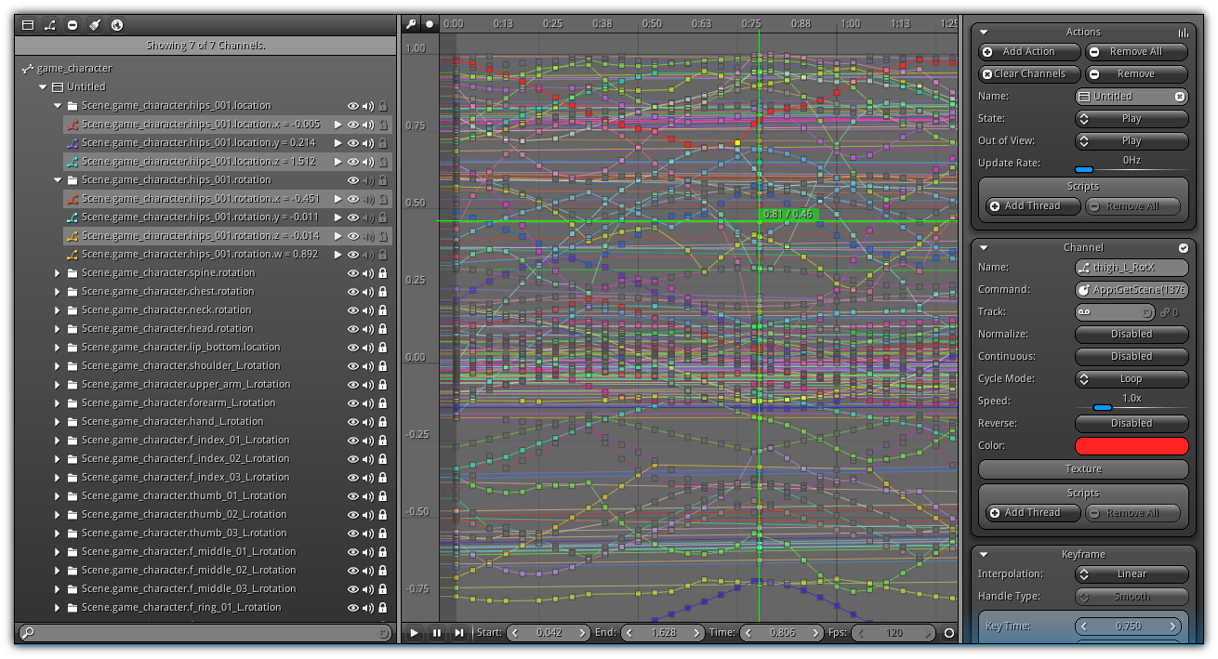Collapse the Actions panel
The width and height of the screenshot is (1218, 659).
click(x=984, y=32)
